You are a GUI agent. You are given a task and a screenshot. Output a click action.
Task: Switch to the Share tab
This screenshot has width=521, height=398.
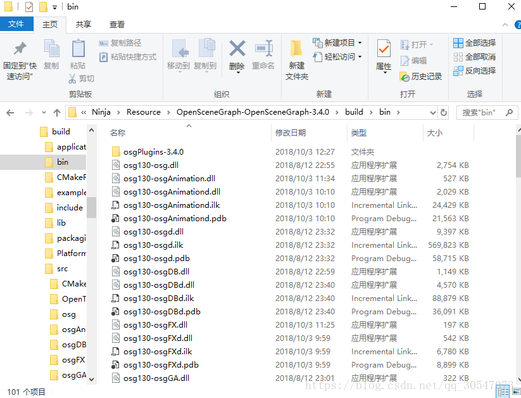(83, 24)
